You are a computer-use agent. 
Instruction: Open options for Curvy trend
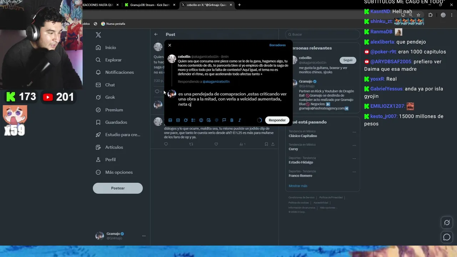pyautogui.click(x=354, y=145)
